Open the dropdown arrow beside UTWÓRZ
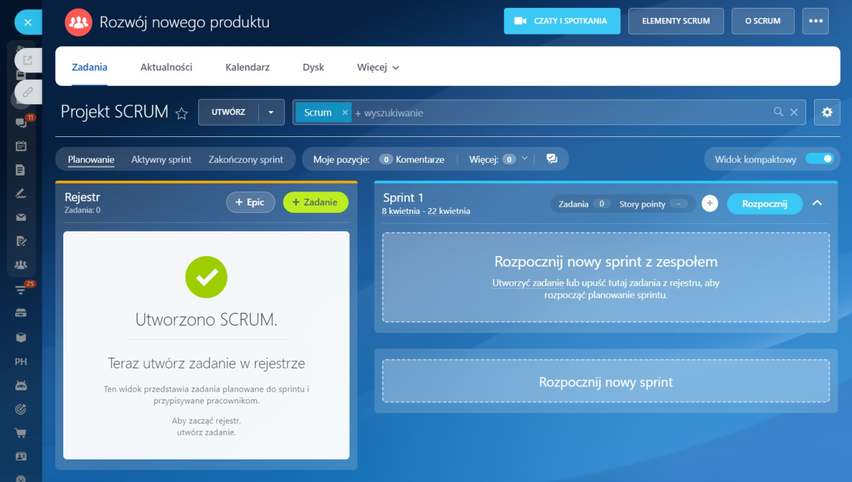 271,112
